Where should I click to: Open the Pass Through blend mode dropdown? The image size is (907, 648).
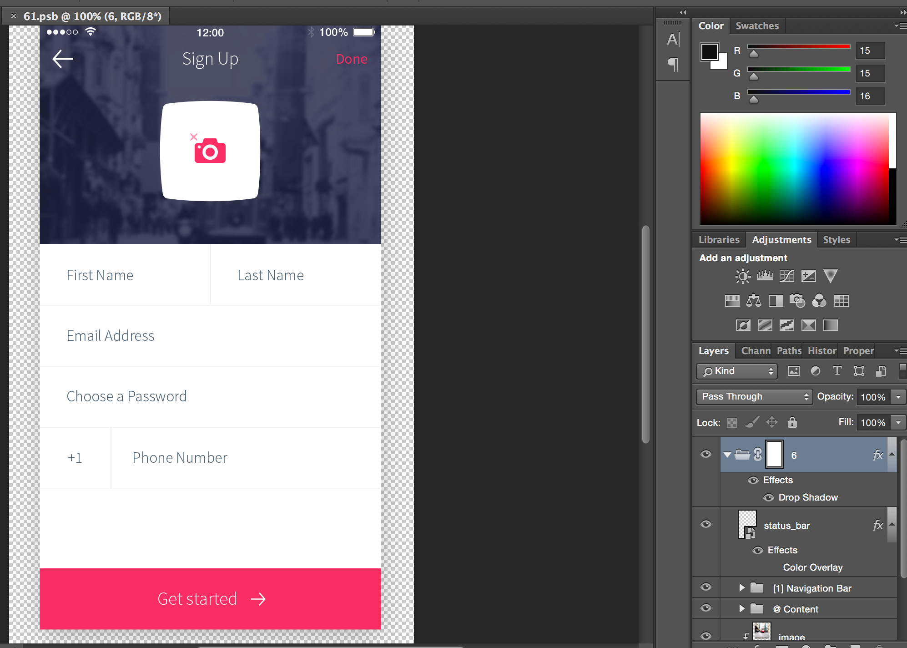pyautogui.click(x=754, y=396)
